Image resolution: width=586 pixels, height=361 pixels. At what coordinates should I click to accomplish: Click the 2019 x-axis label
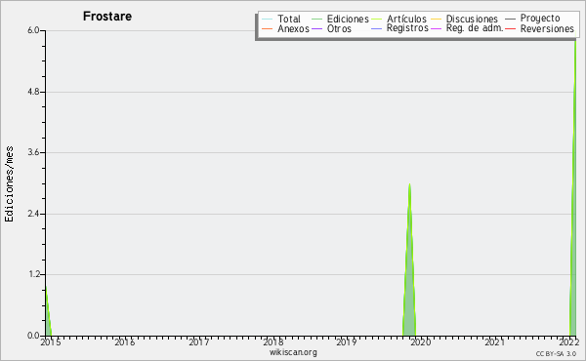click(x=347, y=341)
